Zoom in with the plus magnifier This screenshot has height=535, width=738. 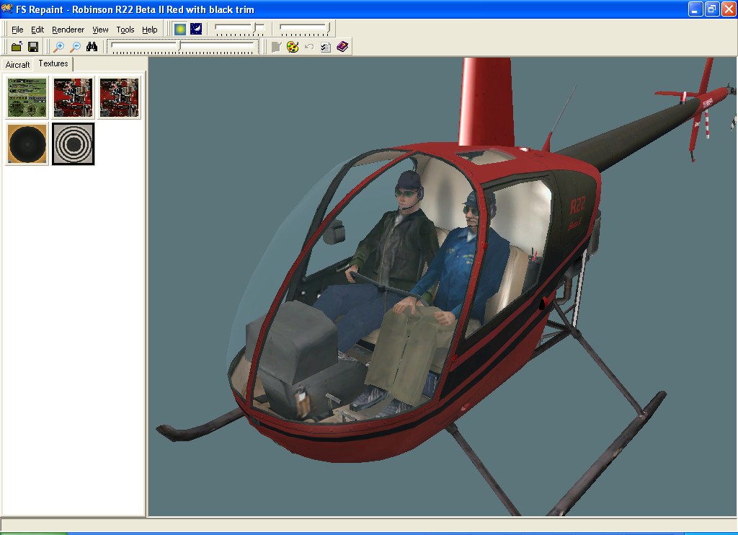point(59,47)
